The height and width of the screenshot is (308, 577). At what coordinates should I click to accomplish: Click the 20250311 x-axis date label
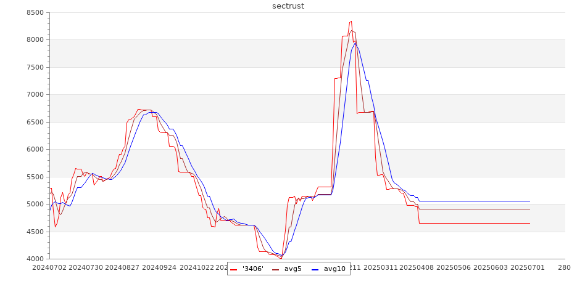[x=381, y=268]
